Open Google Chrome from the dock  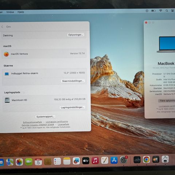(x=147, y=159)
